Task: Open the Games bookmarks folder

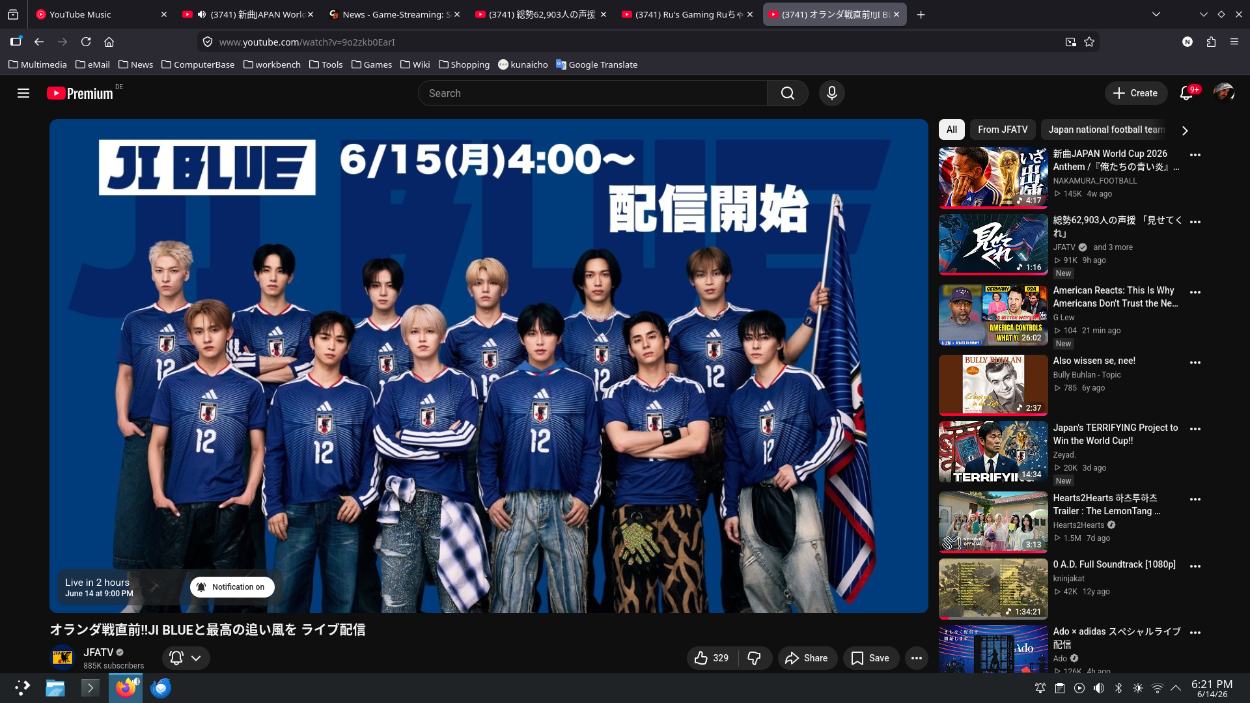Action: [x=371, y=64]
